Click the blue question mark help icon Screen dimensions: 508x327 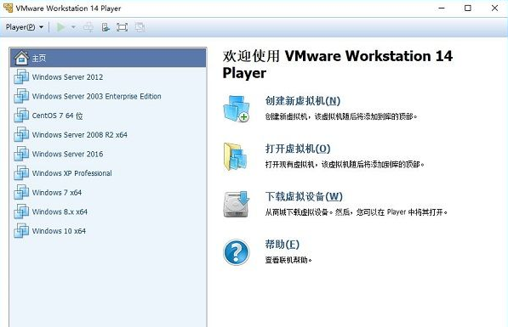click(237, 252)
